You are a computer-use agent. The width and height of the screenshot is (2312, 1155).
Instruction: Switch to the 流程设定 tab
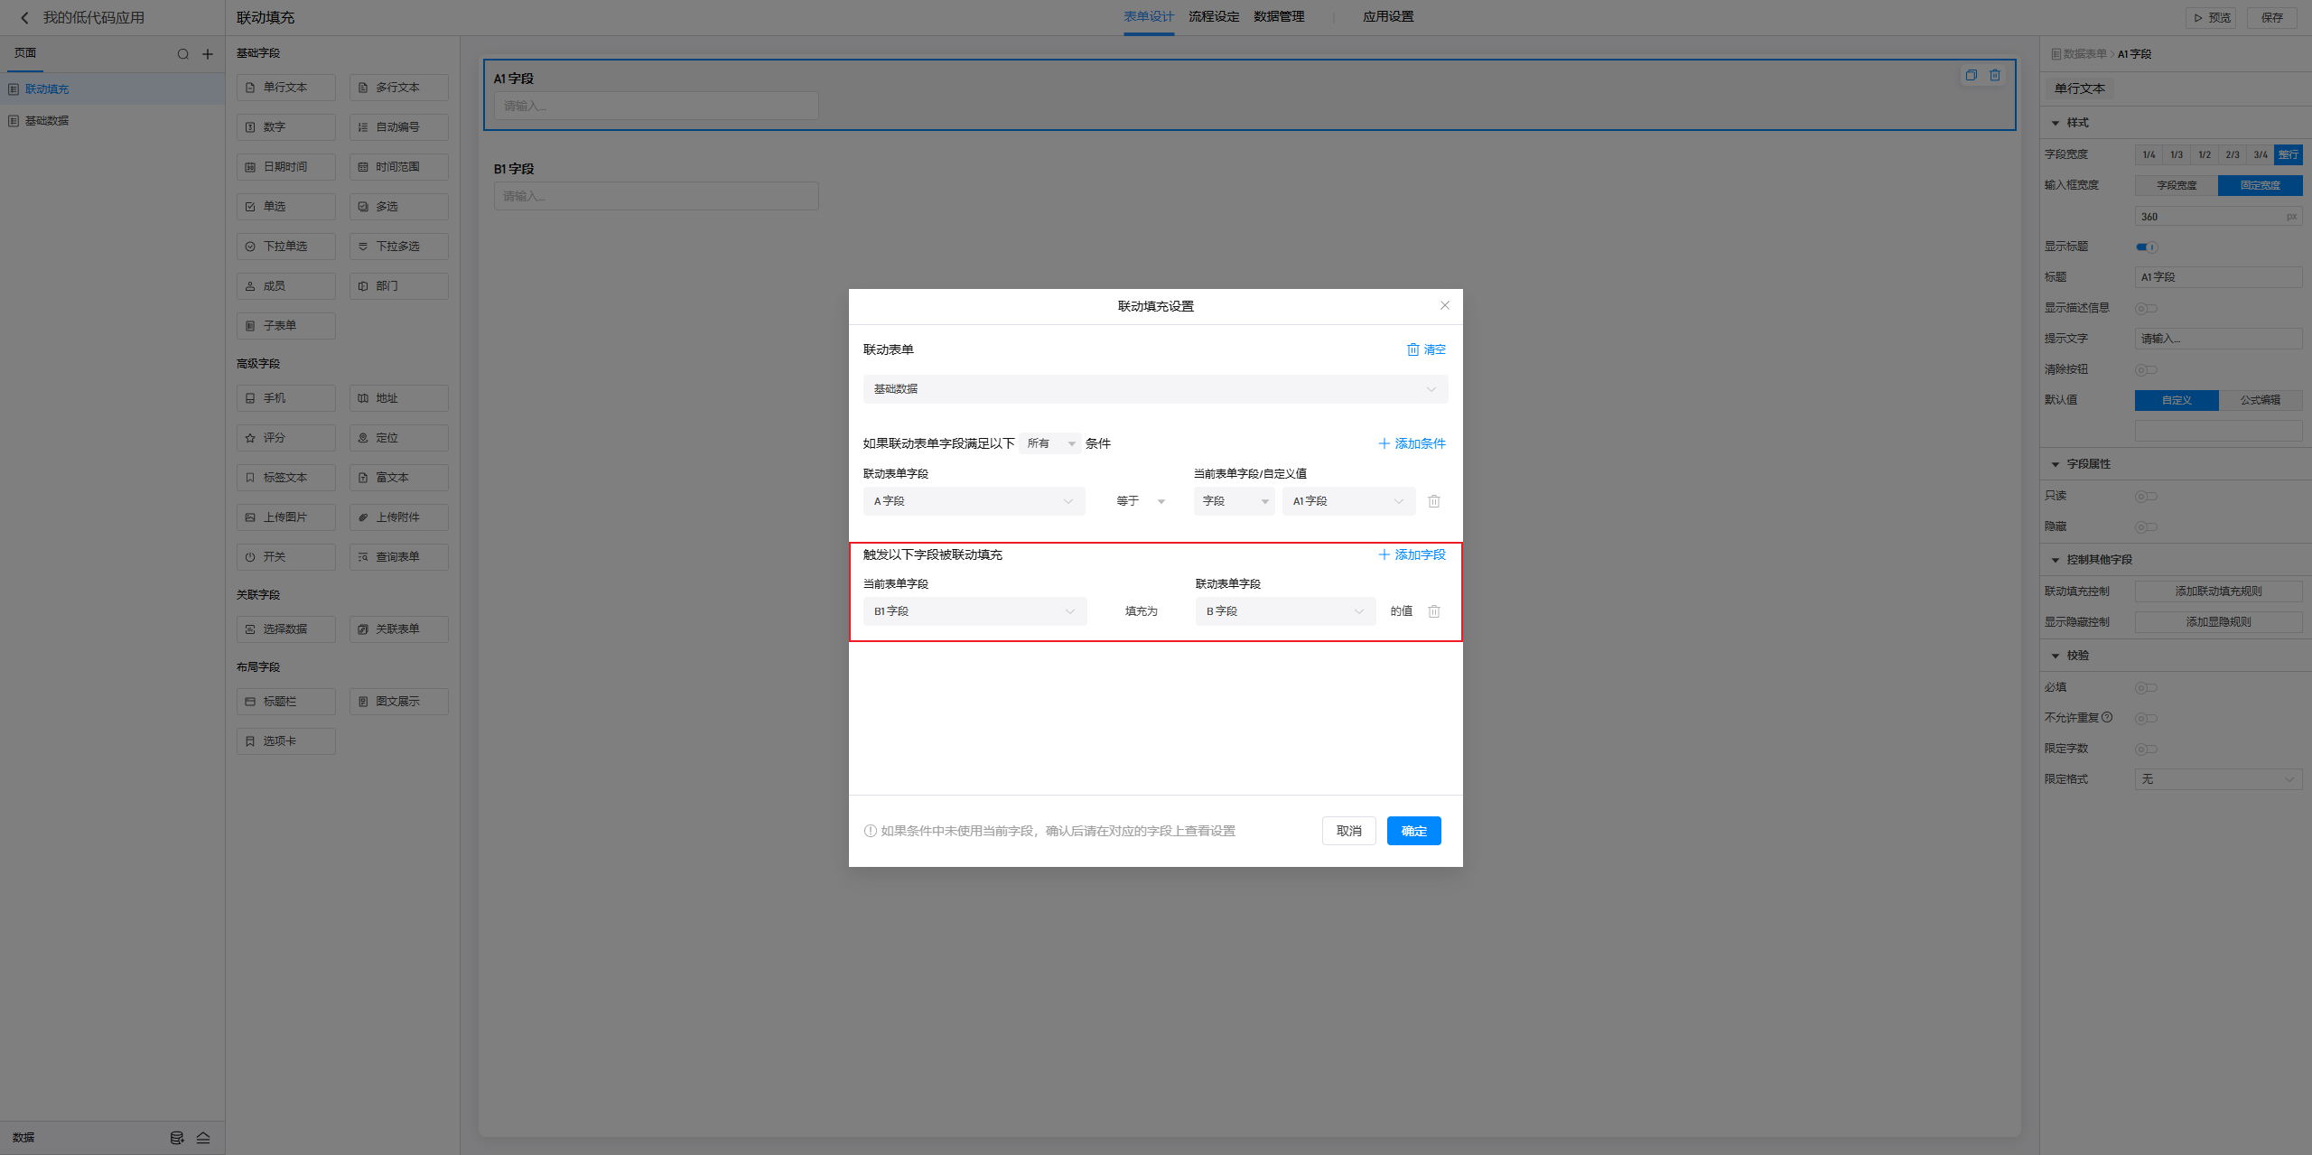point(1214,17)
